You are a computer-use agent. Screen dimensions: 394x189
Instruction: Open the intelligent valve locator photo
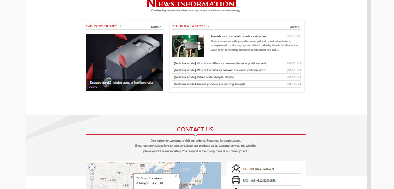click(x=124, y=62)
